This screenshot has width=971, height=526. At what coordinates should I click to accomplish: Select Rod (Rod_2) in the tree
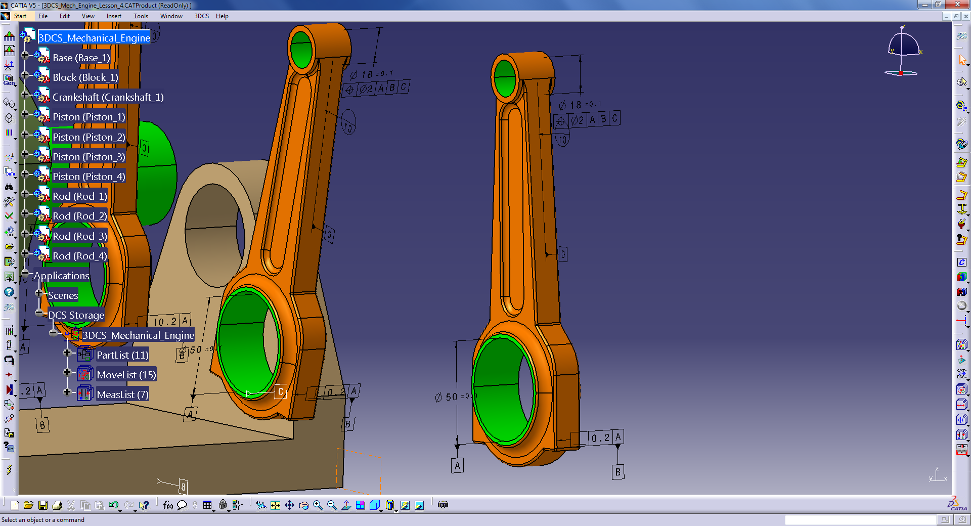80,216
